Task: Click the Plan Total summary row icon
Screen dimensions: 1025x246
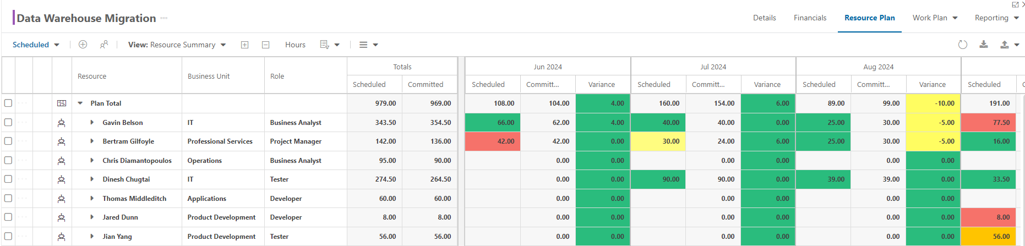Action: point(62,103)
